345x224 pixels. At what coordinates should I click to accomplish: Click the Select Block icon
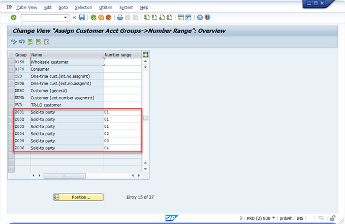(x=38, y=42)
